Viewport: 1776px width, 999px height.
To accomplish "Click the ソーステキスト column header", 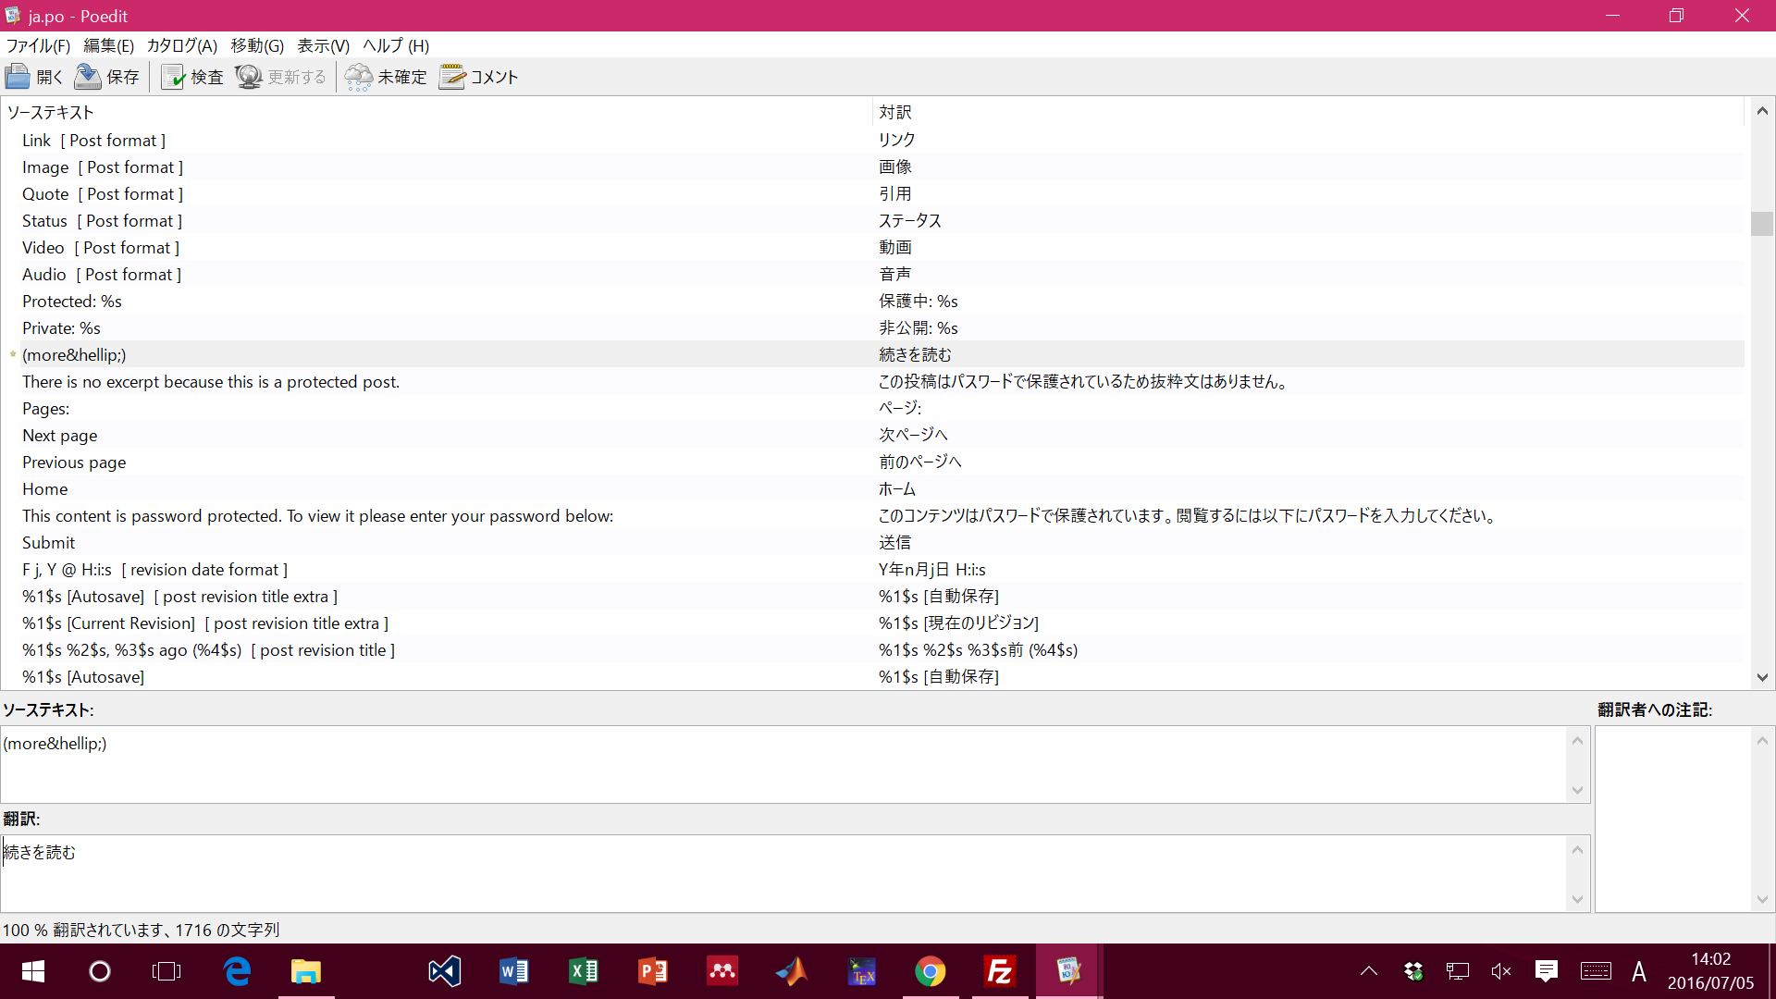I will [x=51, y=112].
